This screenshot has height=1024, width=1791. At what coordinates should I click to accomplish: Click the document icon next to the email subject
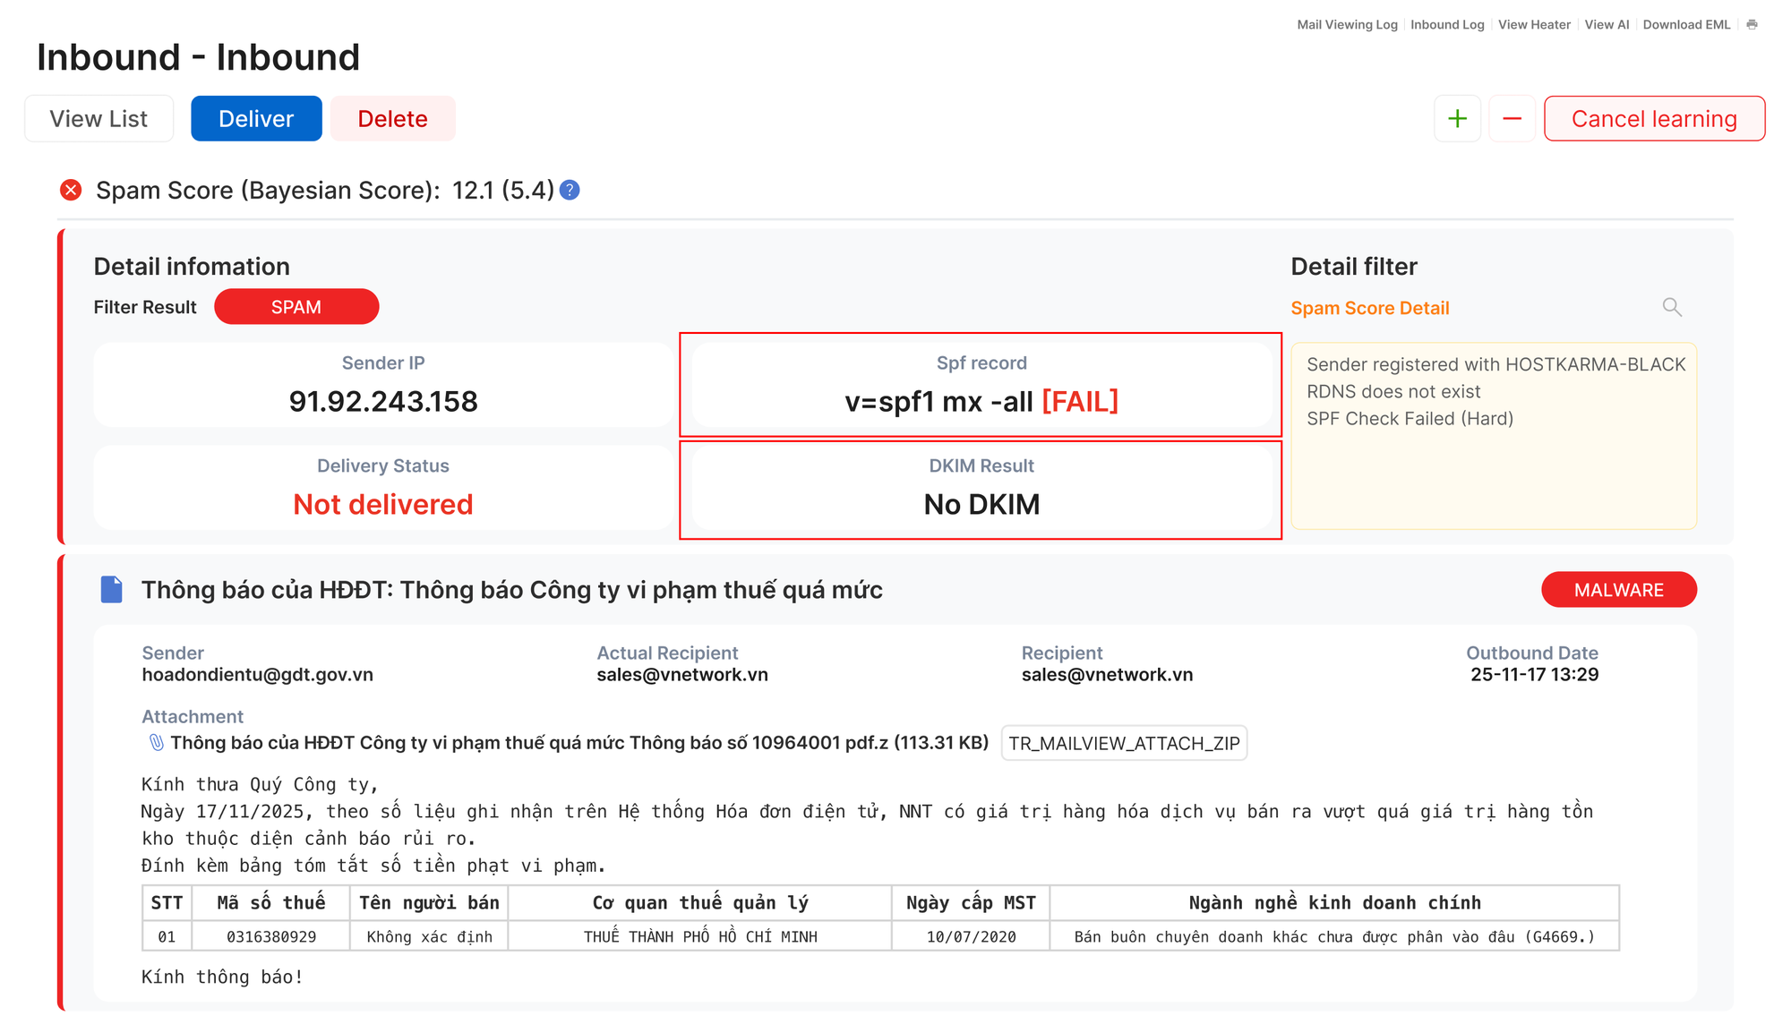[x=111, y=589]
